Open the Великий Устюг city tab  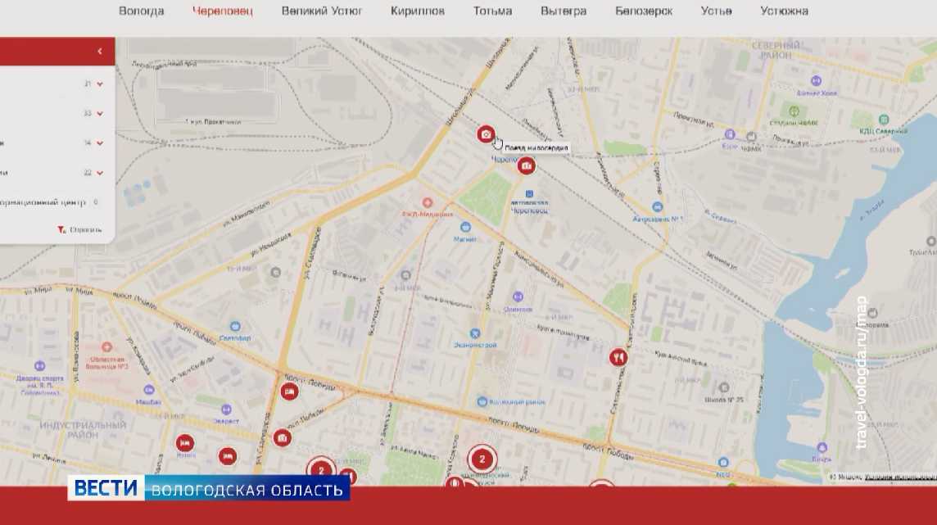(322, 11)
